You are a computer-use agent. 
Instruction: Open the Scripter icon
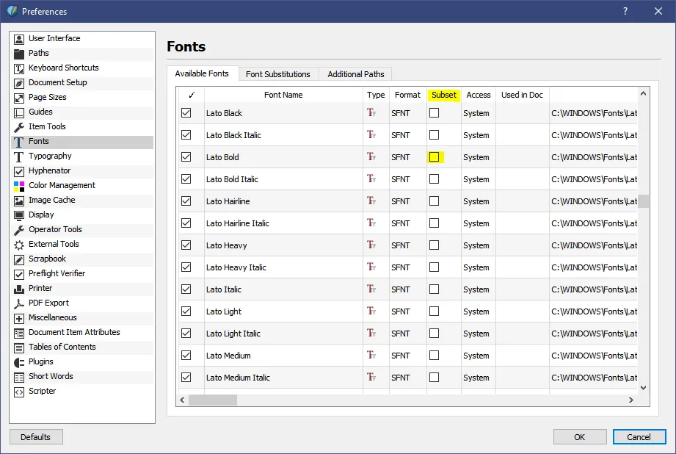coord(19,392)
